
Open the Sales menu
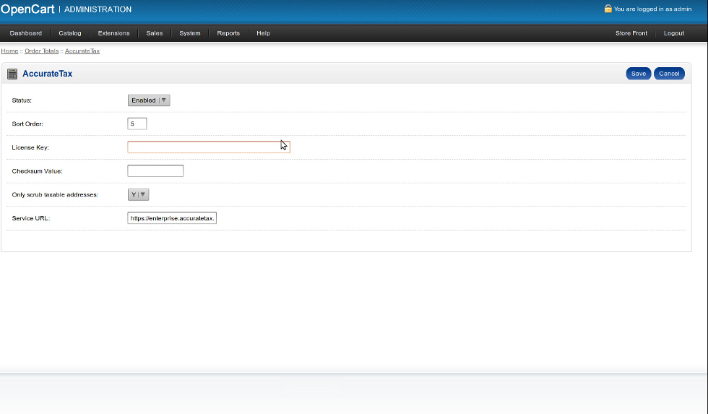tap(155, 33)
